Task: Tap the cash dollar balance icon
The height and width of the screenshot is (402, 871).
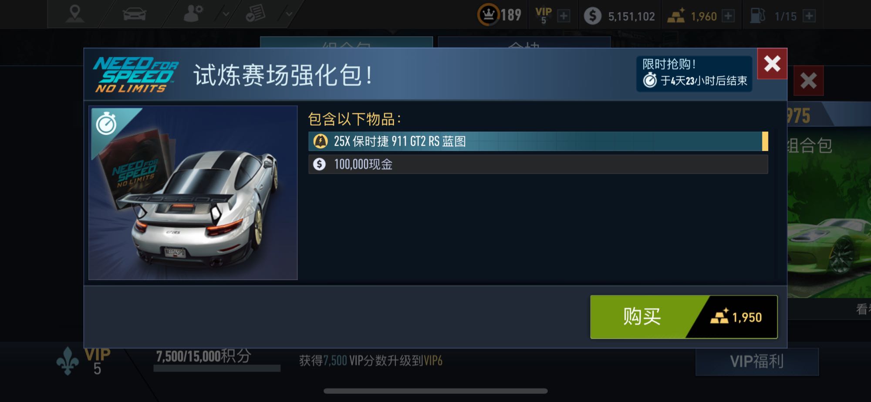Action: click(x=592, y=16)
